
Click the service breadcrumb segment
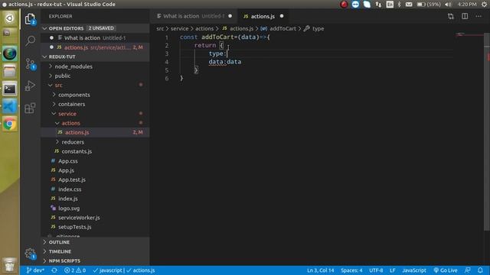pyautogui.click(x=179, y=28)
